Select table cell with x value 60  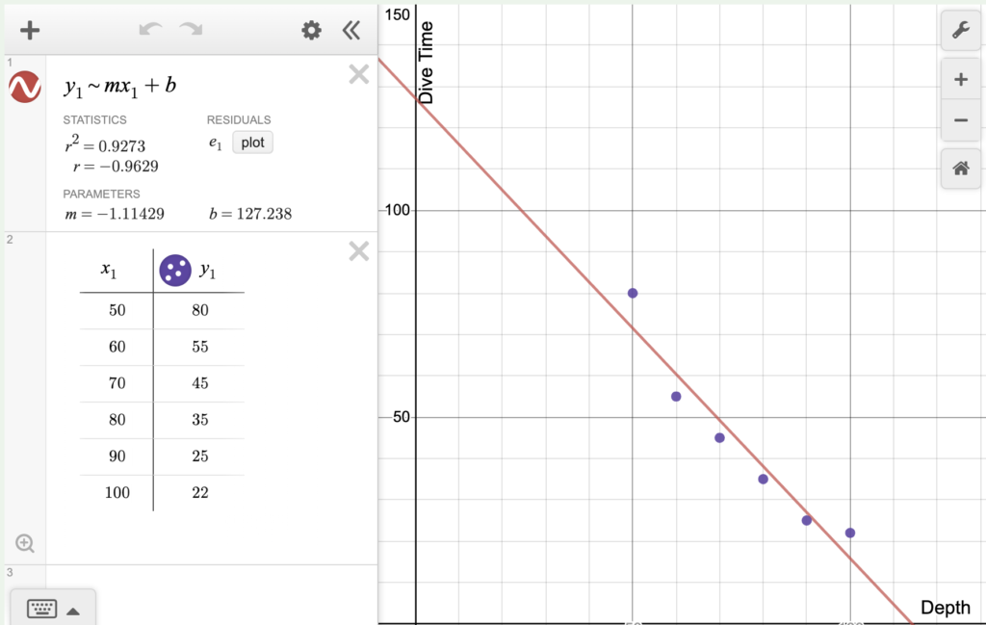(117, 347)
